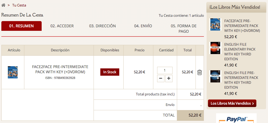268x123 pixels.
Task: Open ENGLISH FILE ELEMENTARY PACK bestseller link
Action: tap(240, 52)
